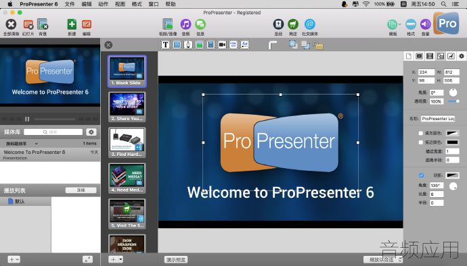Screen dimensions: 467x266
Task: Click the presentation preview button below canvas
Action: coord(176,259)
